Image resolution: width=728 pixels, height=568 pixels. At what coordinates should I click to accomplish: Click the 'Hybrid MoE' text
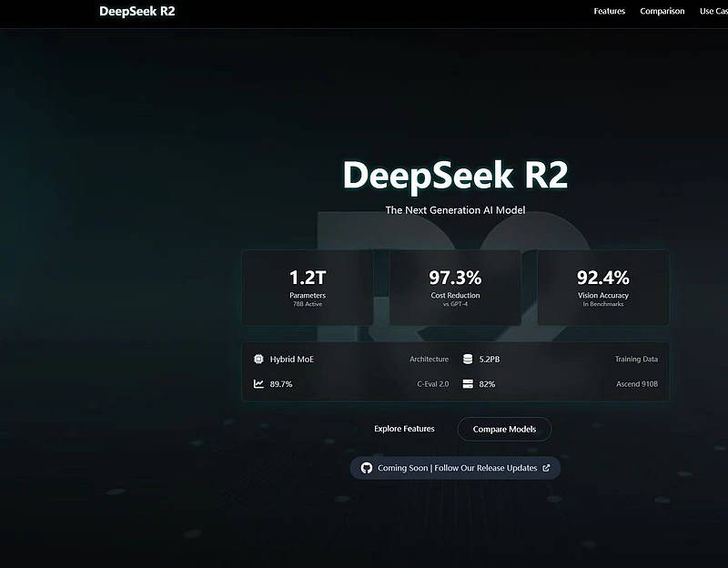click(291, 359)
